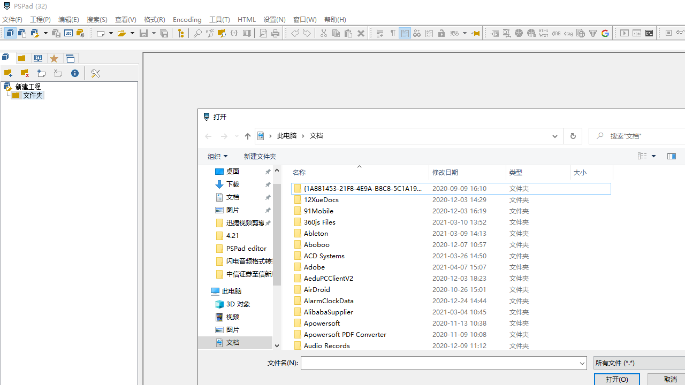Click the navigation pane scrollbar down arrow
Viewport: 685px width, 385px height.
pyautogui.click(x=277, y=345)
